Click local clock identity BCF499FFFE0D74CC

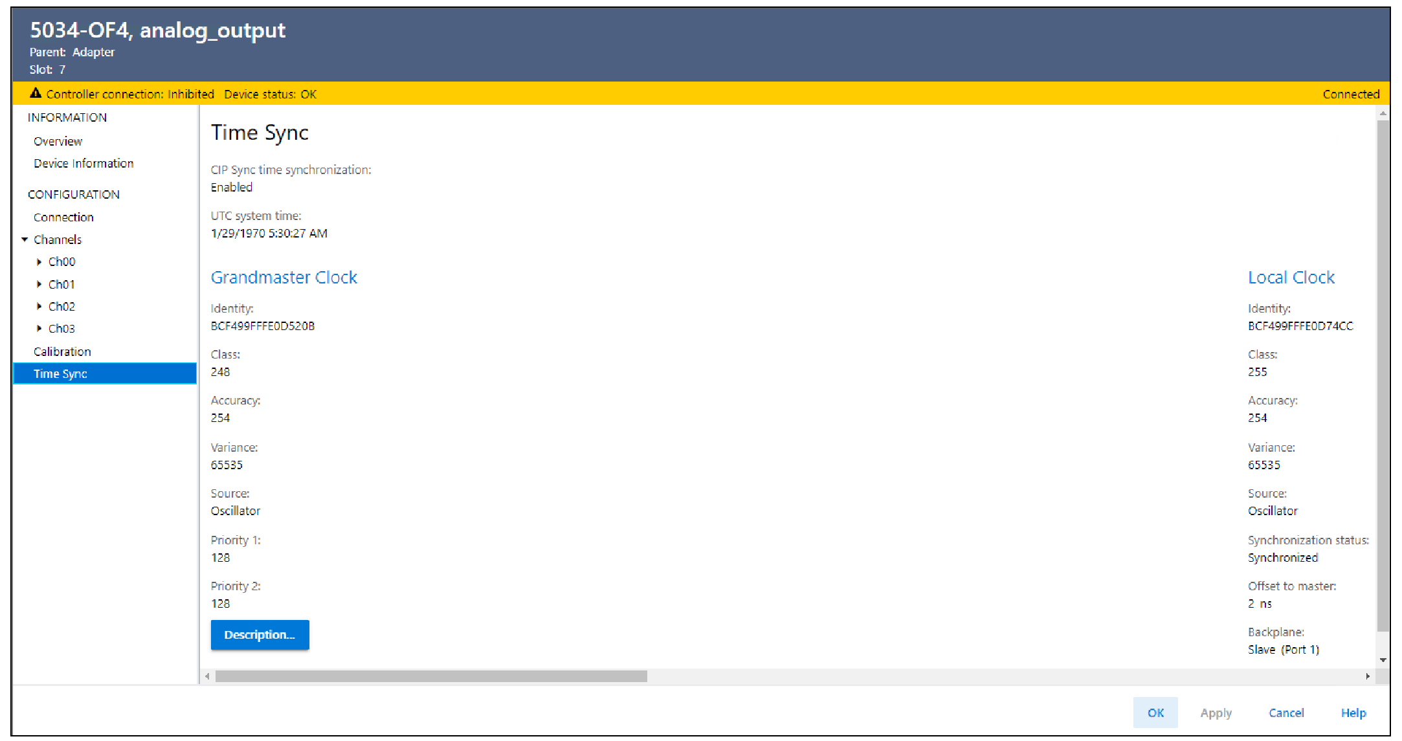click(1300, 326)
